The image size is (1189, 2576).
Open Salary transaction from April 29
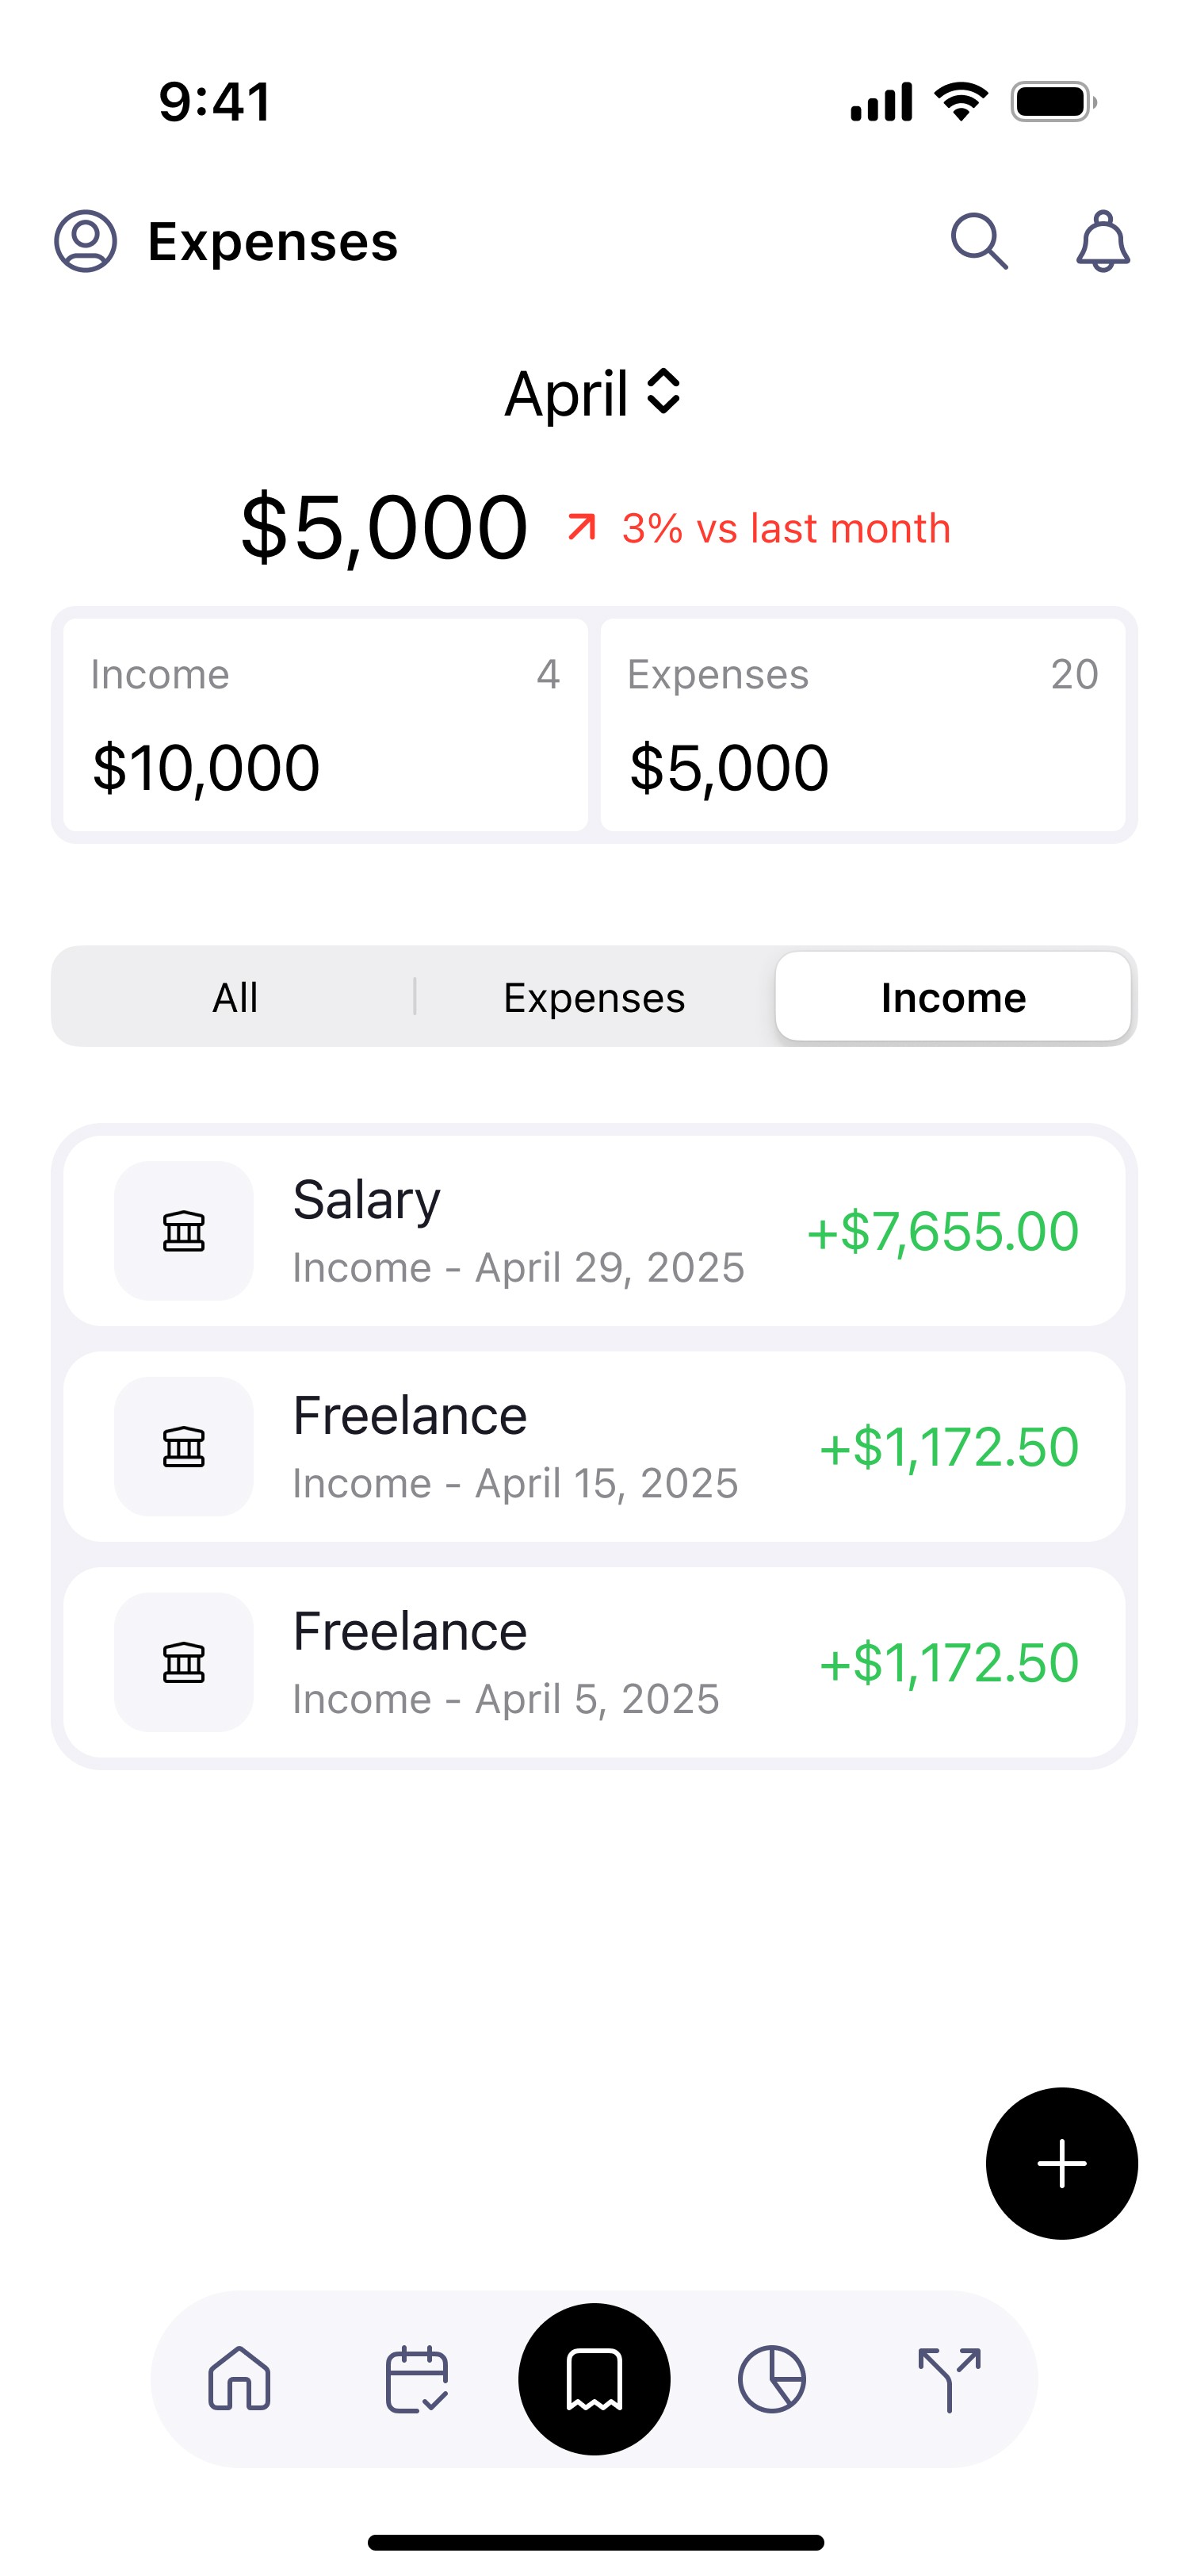594,1231
